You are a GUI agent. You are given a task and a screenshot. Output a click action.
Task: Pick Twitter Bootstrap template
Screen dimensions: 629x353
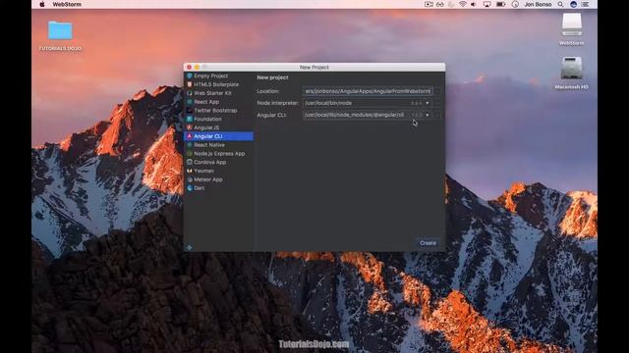point(218,110)
